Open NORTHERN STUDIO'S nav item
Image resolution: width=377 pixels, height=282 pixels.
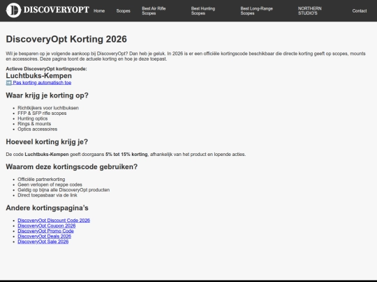pos(310,10)
